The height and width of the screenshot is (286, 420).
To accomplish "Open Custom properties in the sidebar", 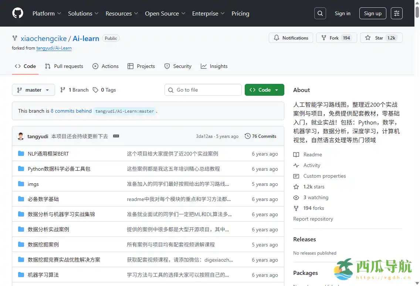I will 324,176.
